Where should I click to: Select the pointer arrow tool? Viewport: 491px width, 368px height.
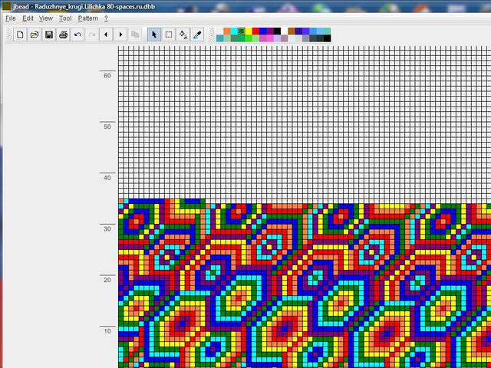click(154, 34)
